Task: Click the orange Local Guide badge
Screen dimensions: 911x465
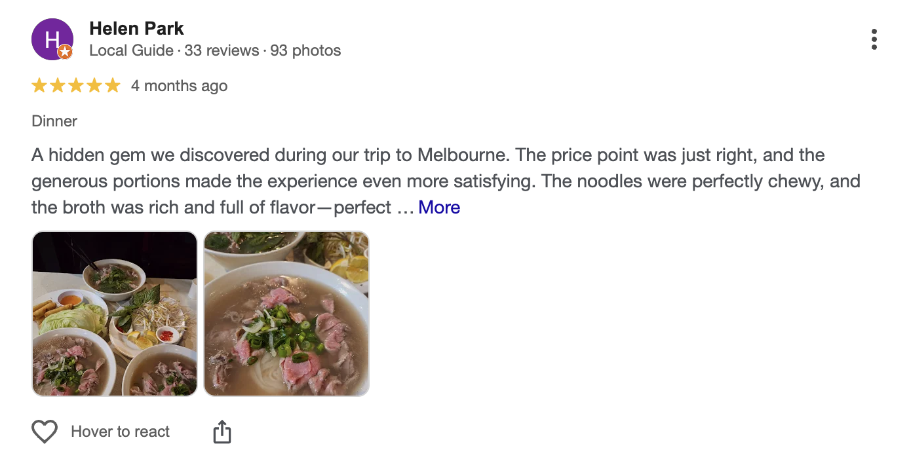Action: click(x=65, y=52)
